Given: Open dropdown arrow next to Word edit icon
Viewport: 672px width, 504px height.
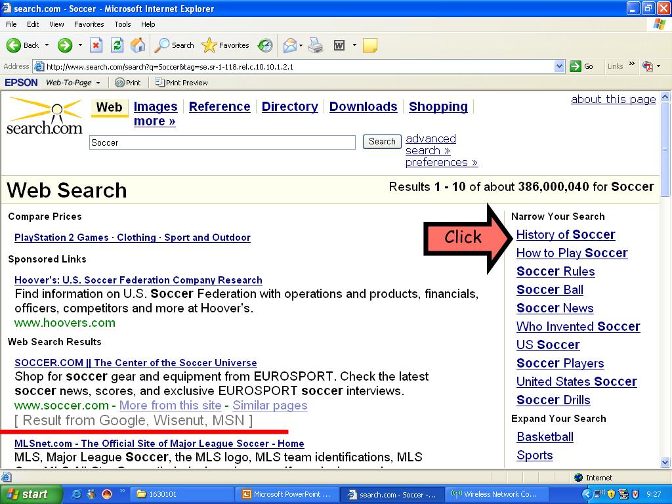Looking at the screenshot, I should pyautogui.click(x=354, y=45).
